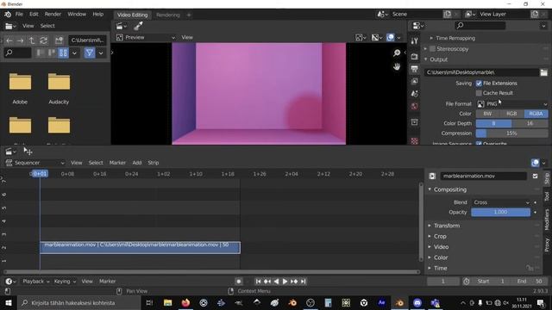Refresh the file browser list
This screenshot has height=310, width=552.
44,40
